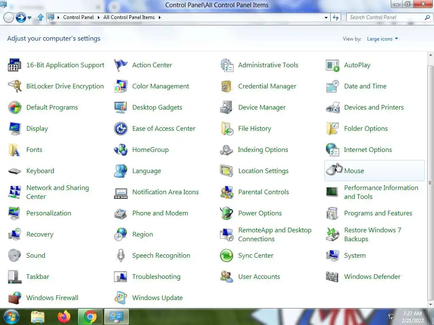Click the vertical scrollbar down arrow
The height and width of the screenshot is (325, 434).
pos(430,304)
